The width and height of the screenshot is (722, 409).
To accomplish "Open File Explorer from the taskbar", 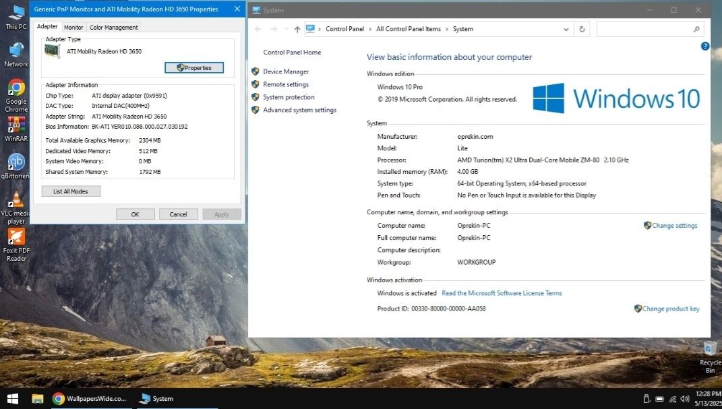I will coord(38,398).
